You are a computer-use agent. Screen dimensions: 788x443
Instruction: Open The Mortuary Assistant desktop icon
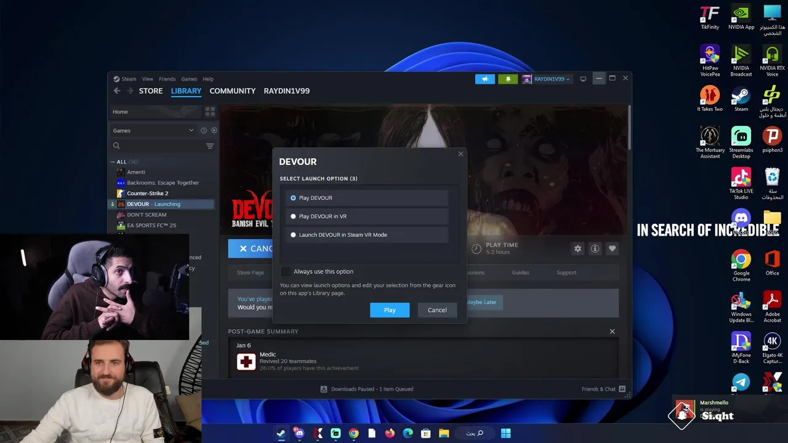pos(710,143)
